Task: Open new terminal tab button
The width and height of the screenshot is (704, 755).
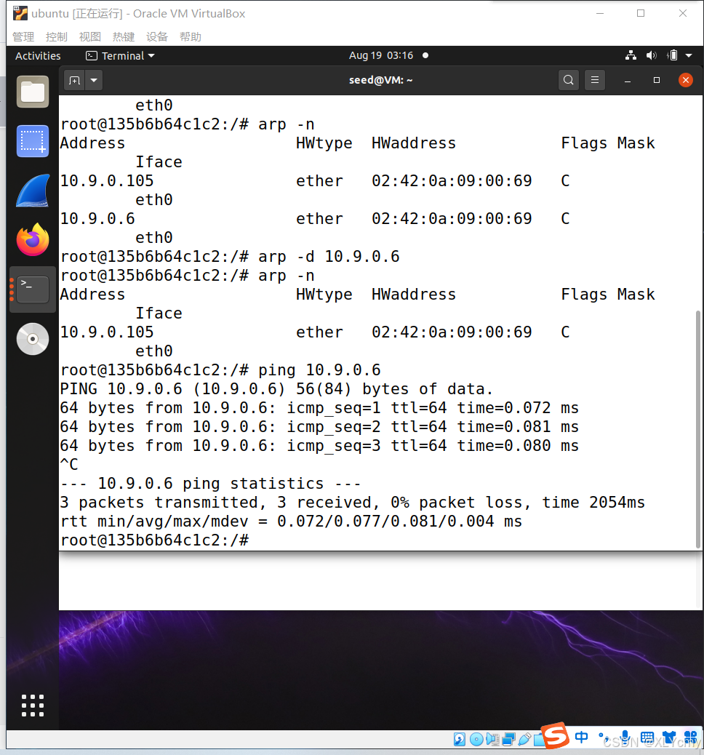Action: click(x=74, y=80)
